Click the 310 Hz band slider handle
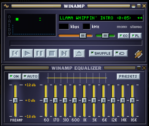 [x=65, y=100]
